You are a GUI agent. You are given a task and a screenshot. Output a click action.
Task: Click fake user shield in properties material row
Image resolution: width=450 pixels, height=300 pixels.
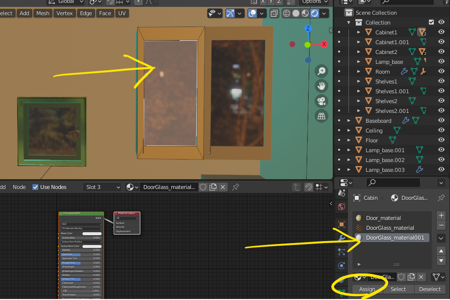click(401, 277)
